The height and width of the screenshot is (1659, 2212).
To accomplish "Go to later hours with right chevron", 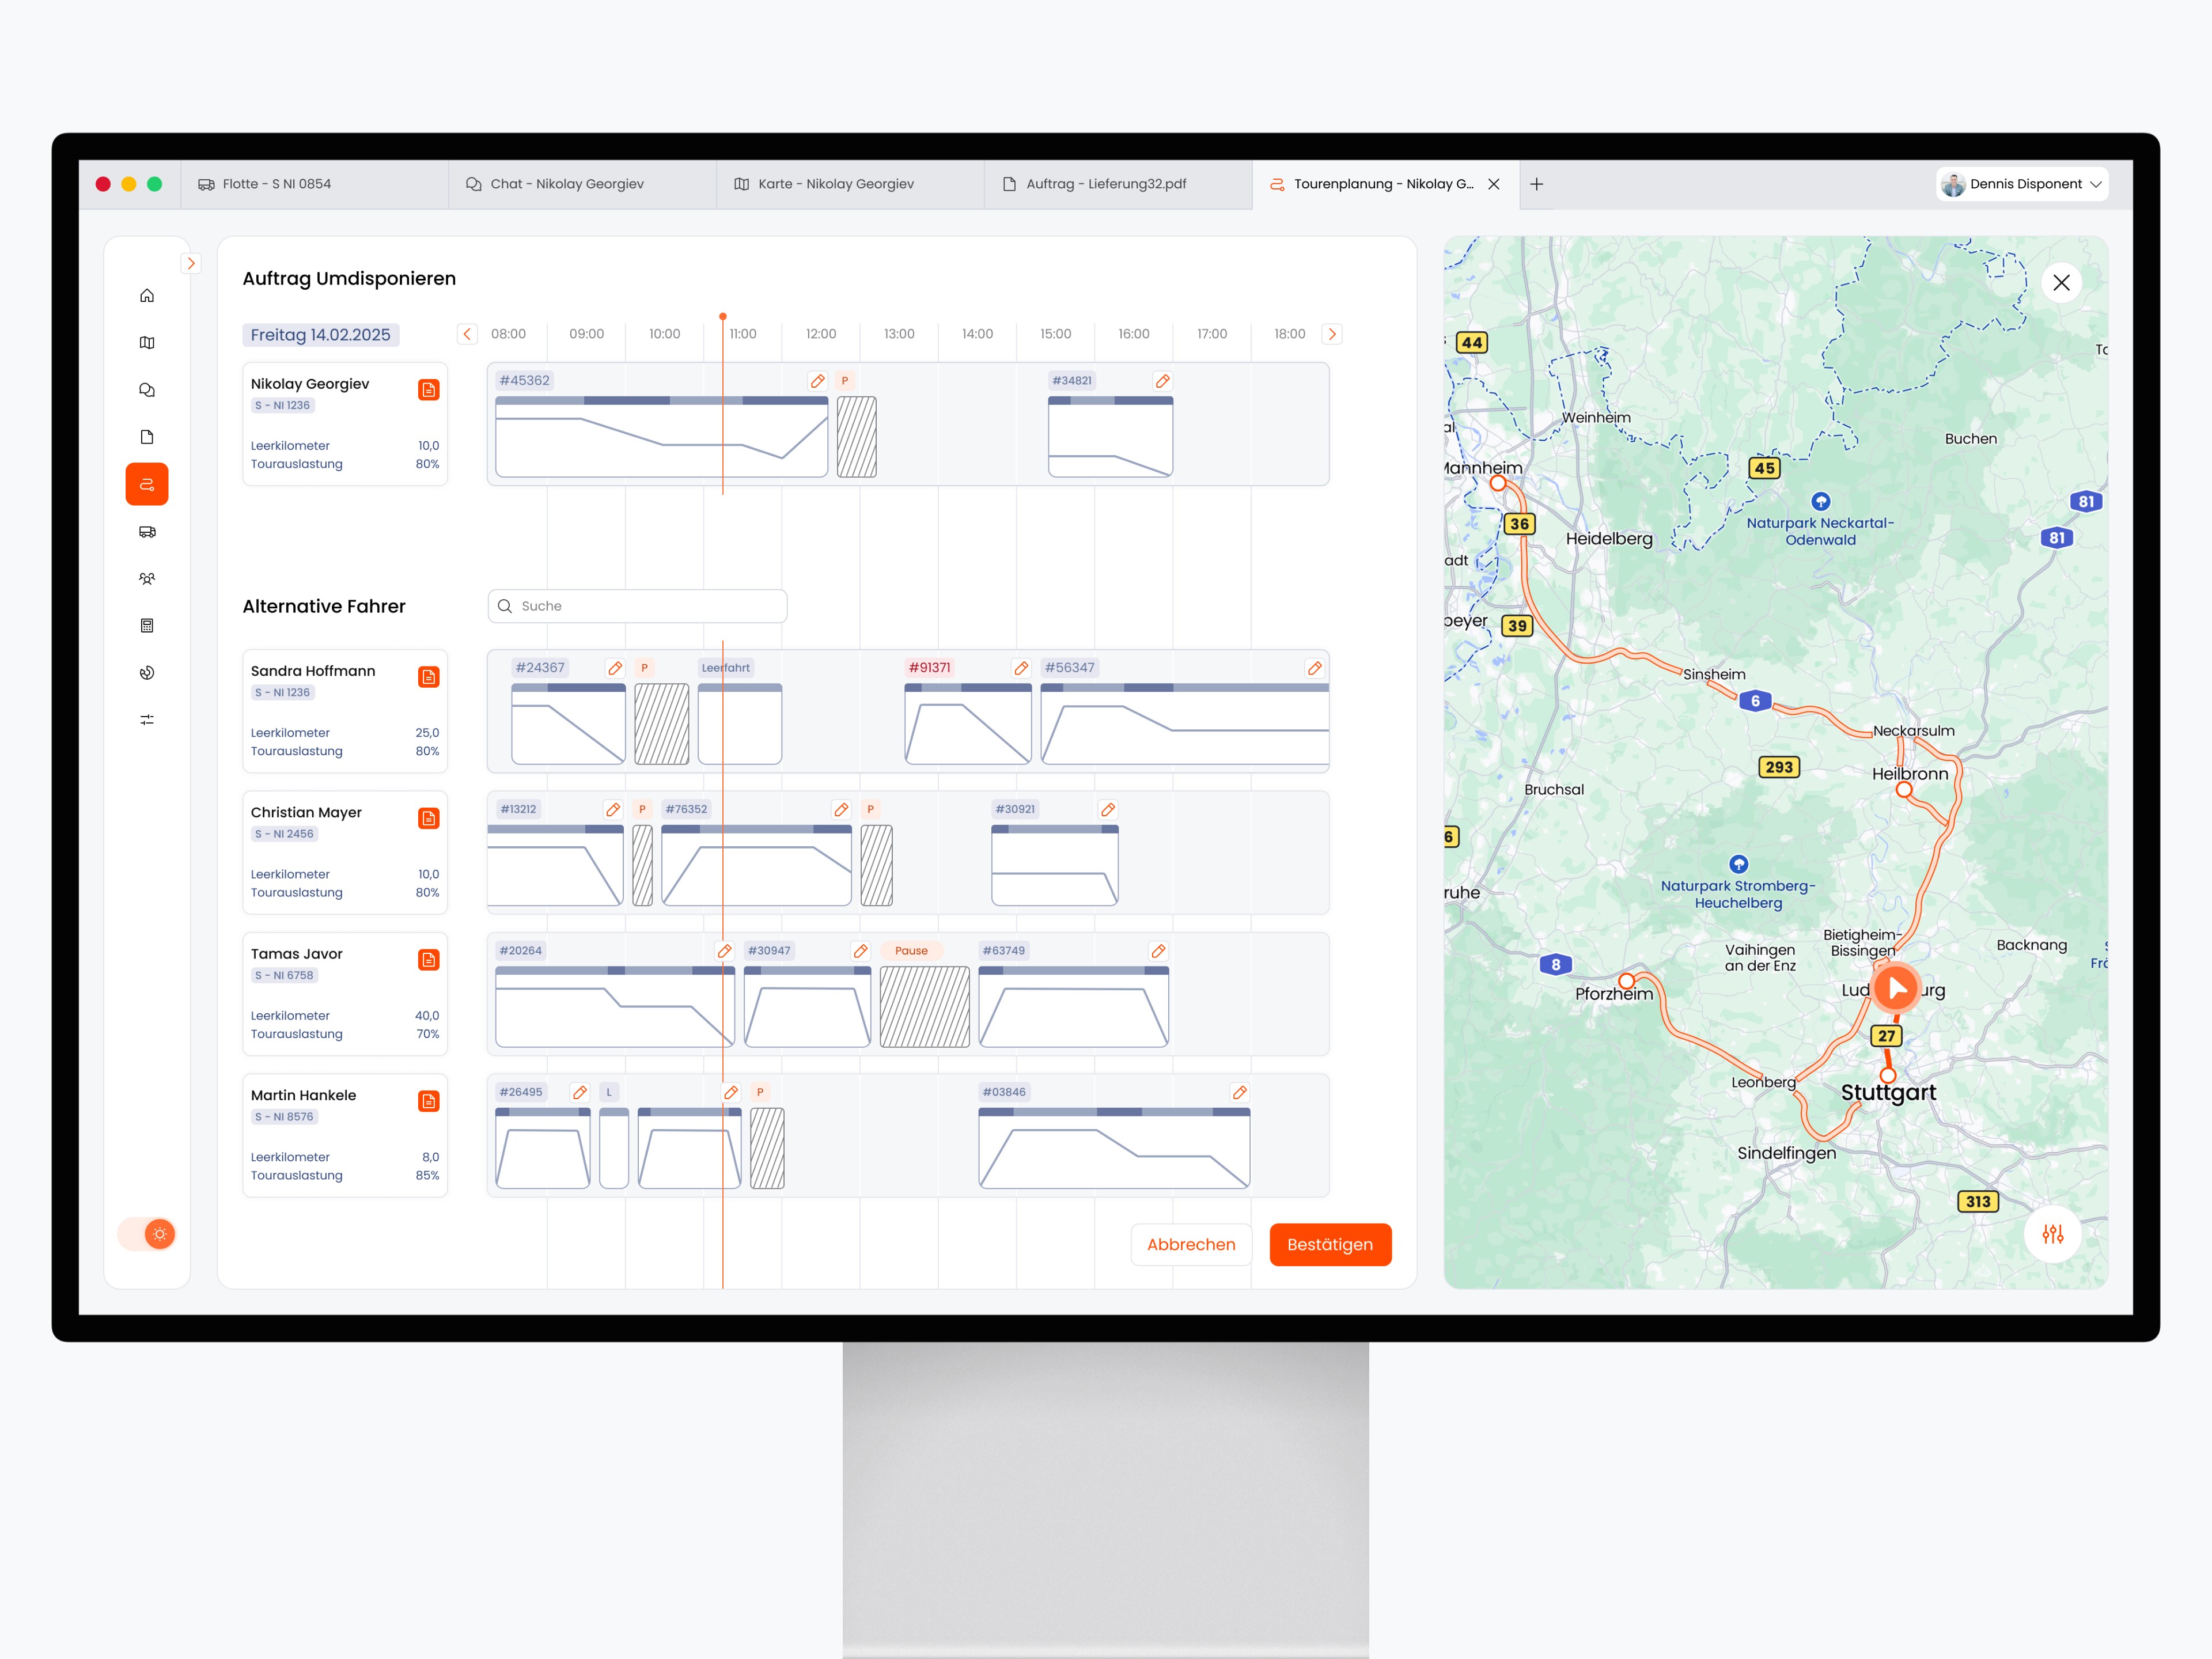I will [1331, 334].
